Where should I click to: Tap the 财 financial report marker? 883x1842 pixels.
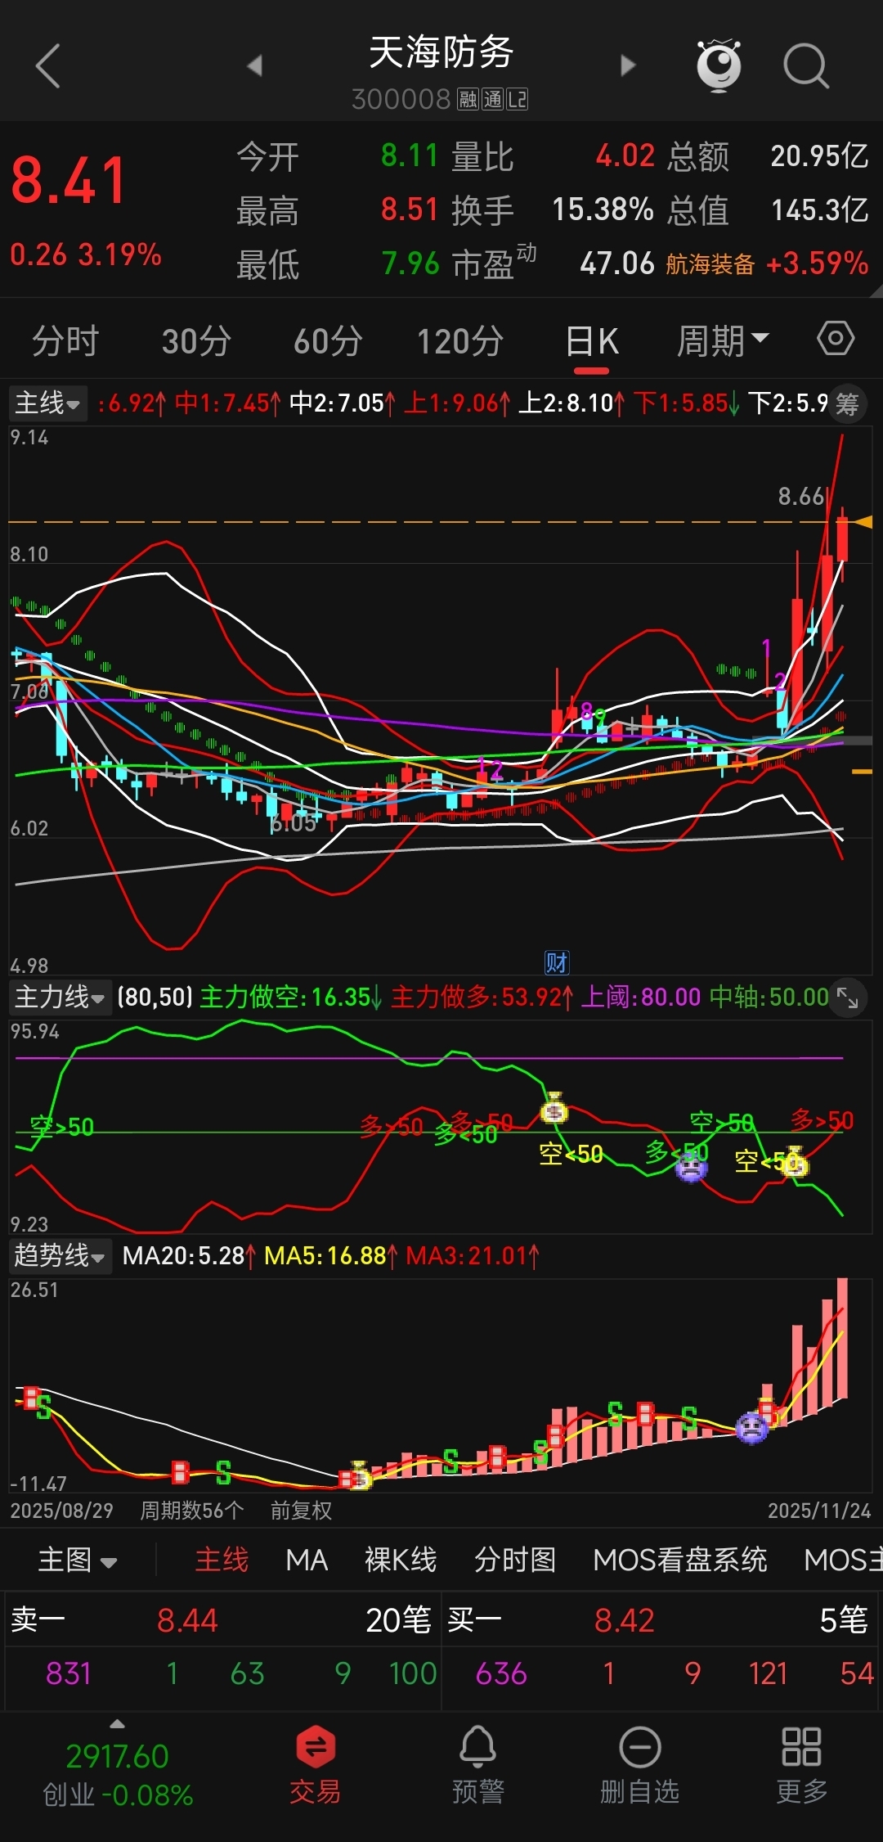click(557, 962)
